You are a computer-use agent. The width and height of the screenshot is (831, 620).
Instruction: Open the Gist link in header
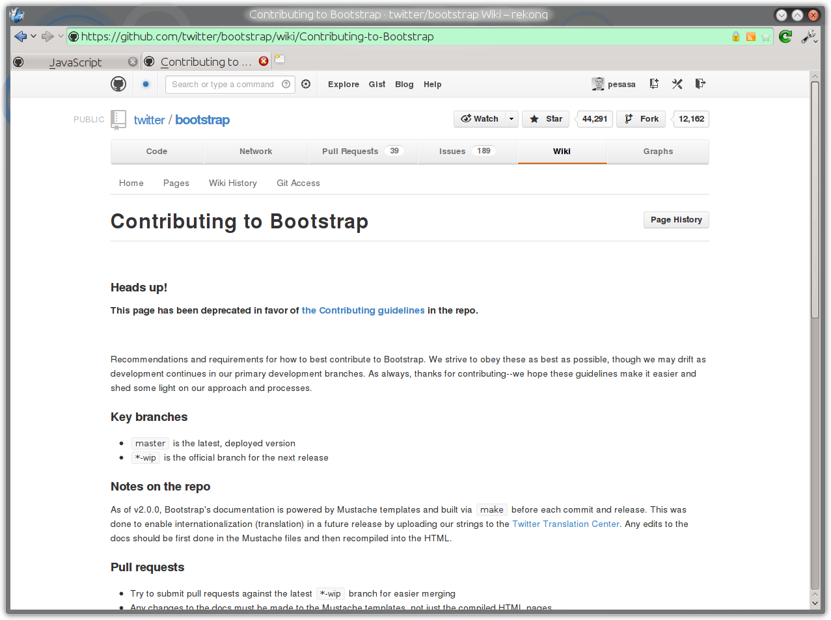click(x=377, y=85)
